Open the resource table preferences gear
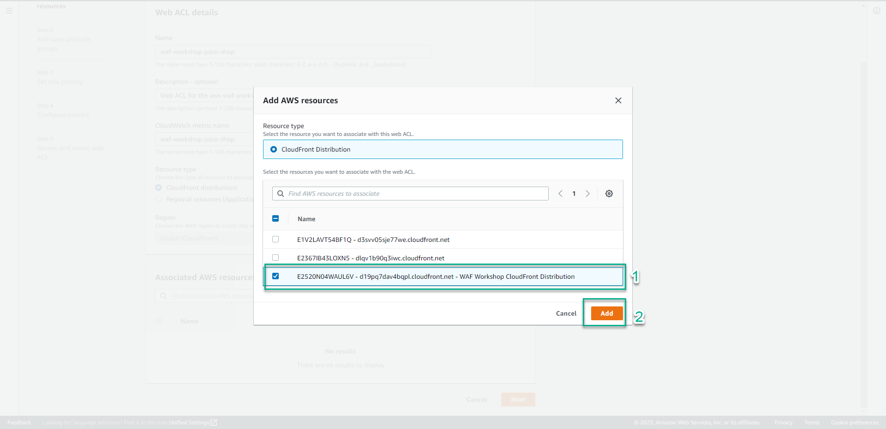886x429 pixels. (609, 194)
